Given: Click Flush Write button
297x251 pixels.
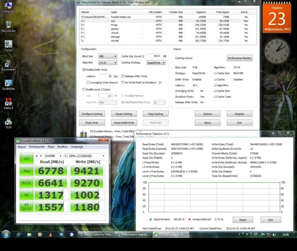Looking at the screenshot, I should [x=92, y=122].
